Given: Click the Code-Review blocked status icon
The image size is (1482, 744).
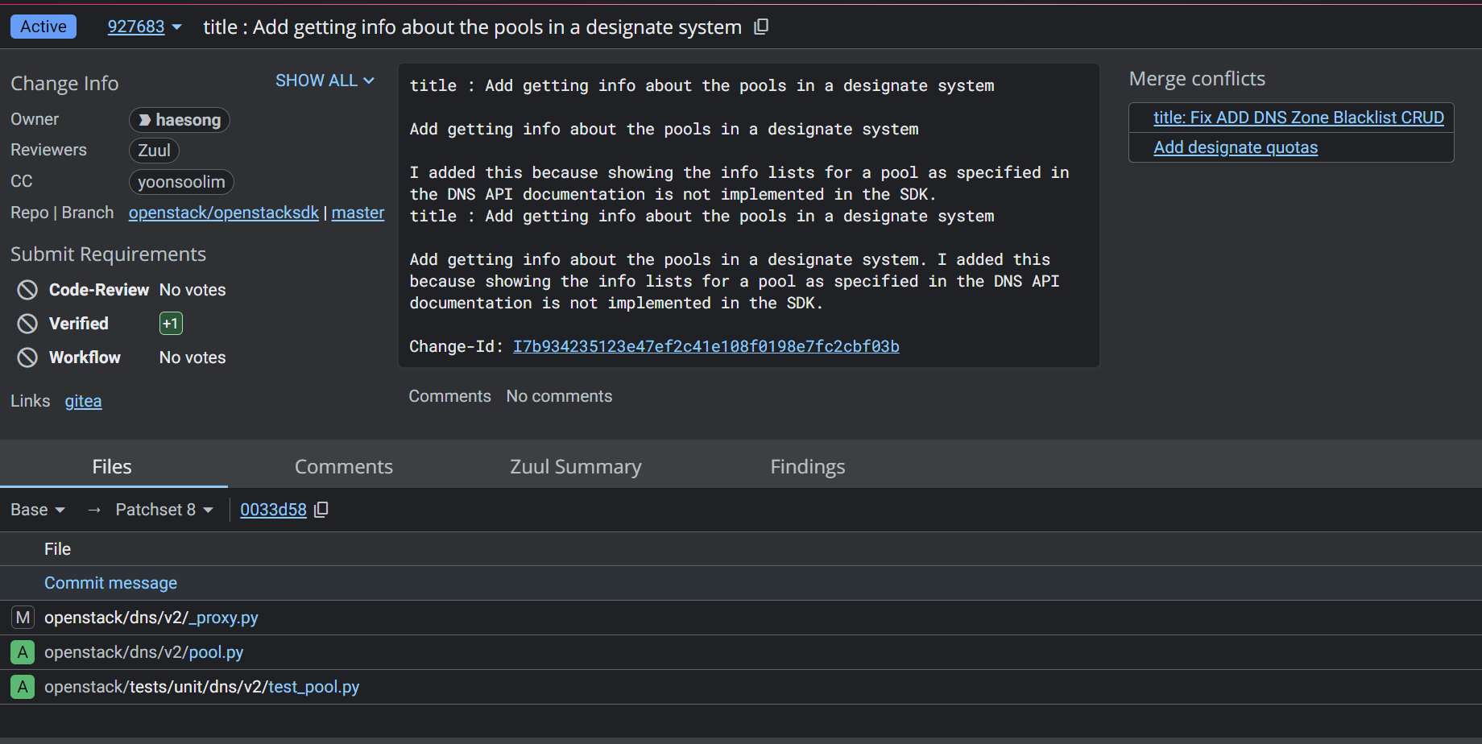Looking at the screenshot, I should (x=27, y=290).
